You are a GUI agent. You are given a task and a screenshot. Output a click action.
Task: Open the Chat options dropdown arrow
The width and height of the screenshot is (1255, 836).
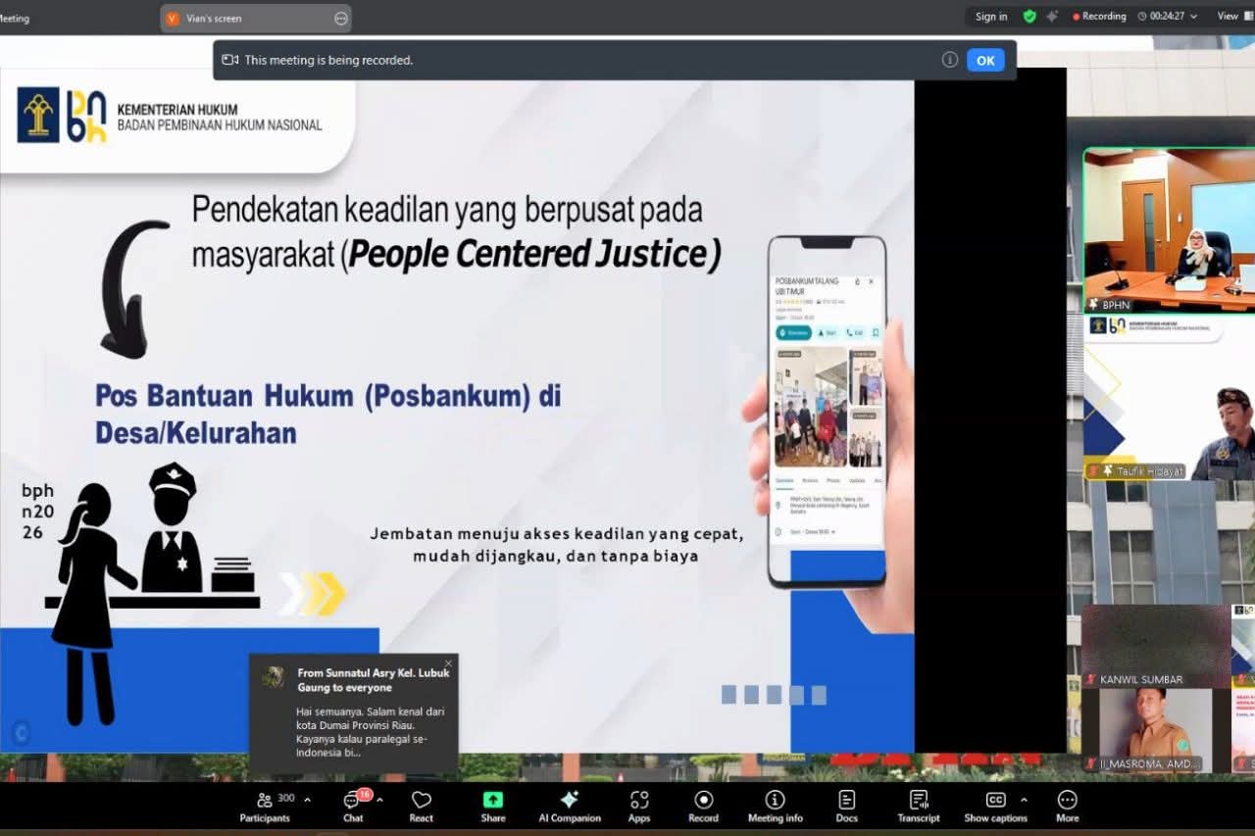(x=382, y=798)
